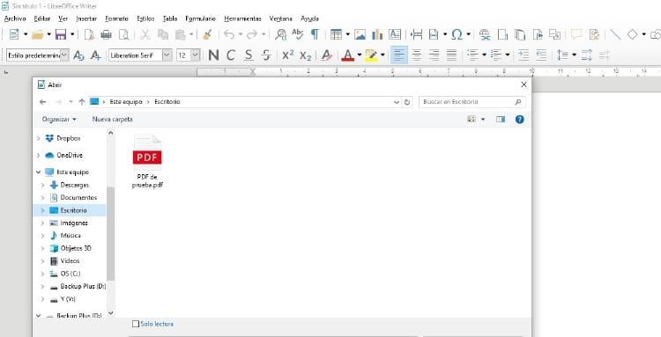Insert hyperlink globe icon
This screenshot has width=661, height=337.
(485, 34)
